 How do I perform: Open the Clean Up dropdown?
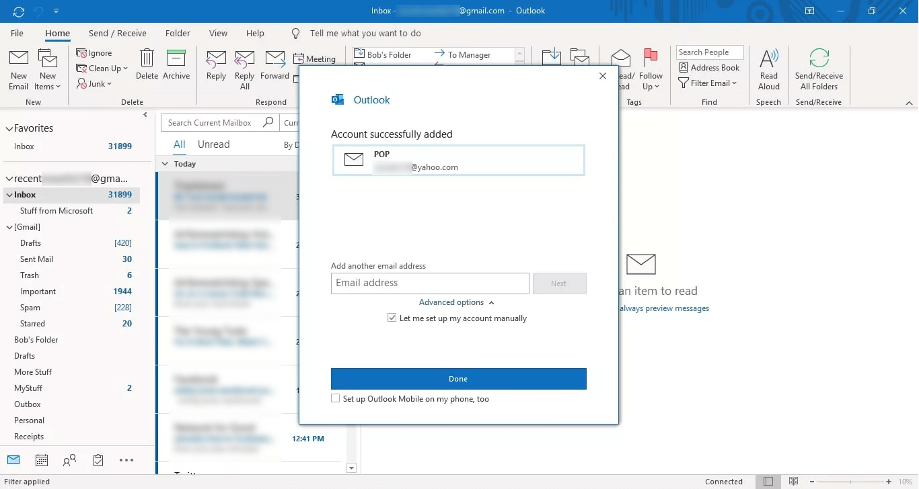coord(102,69)
